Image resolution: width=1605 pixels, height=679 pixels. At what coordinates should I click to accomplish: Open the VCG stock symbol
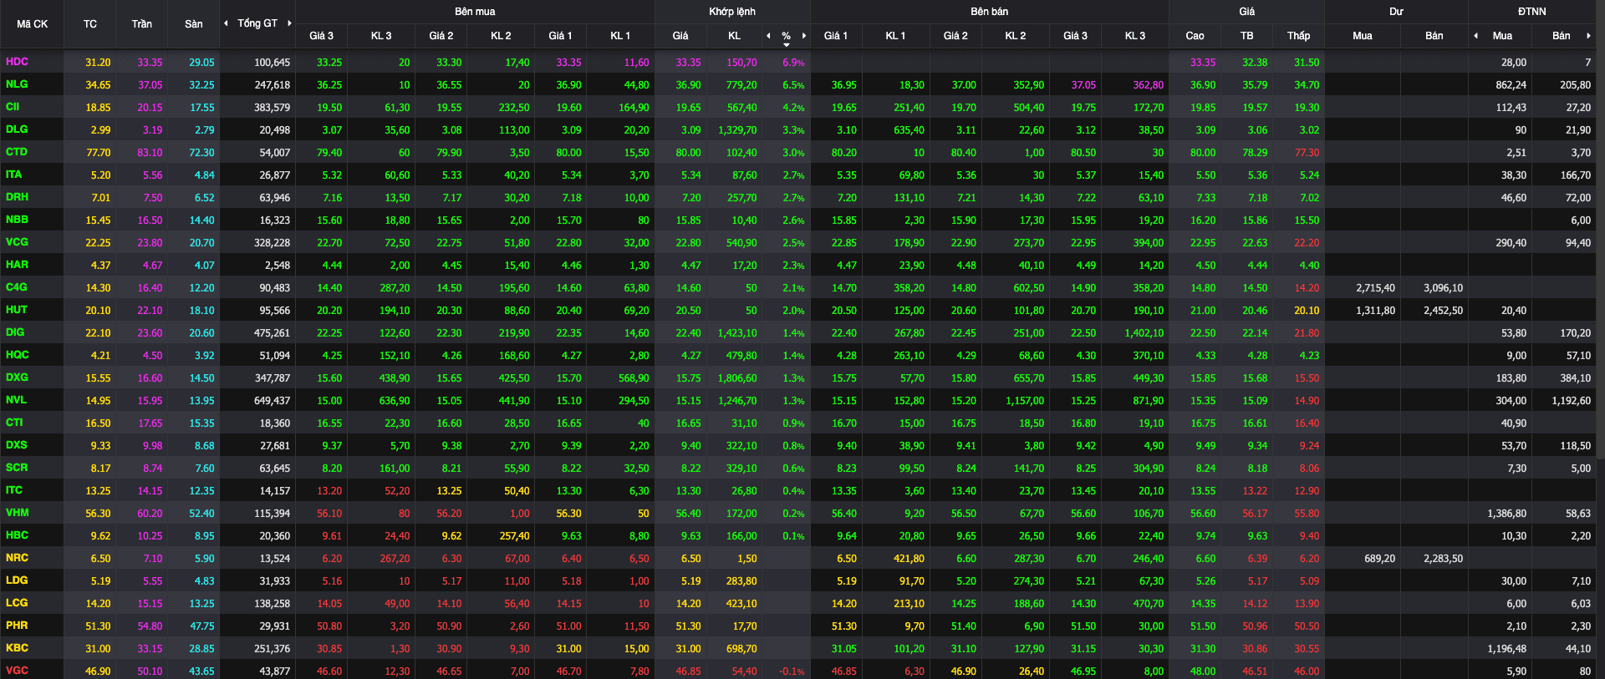coord(17,242)
